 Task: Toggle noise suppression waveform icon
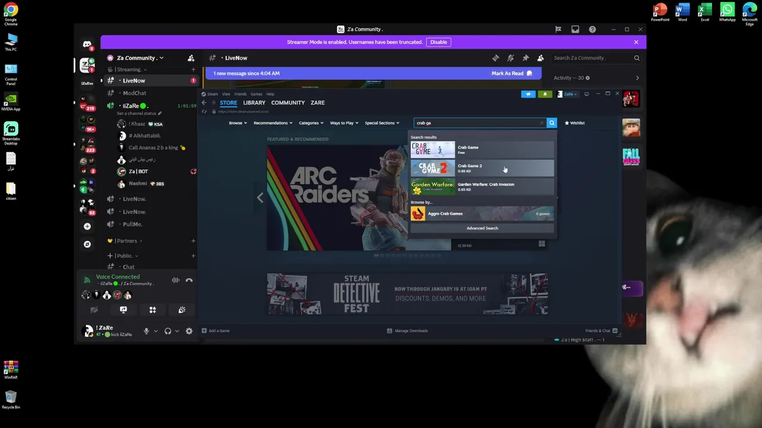pos(176,280)
